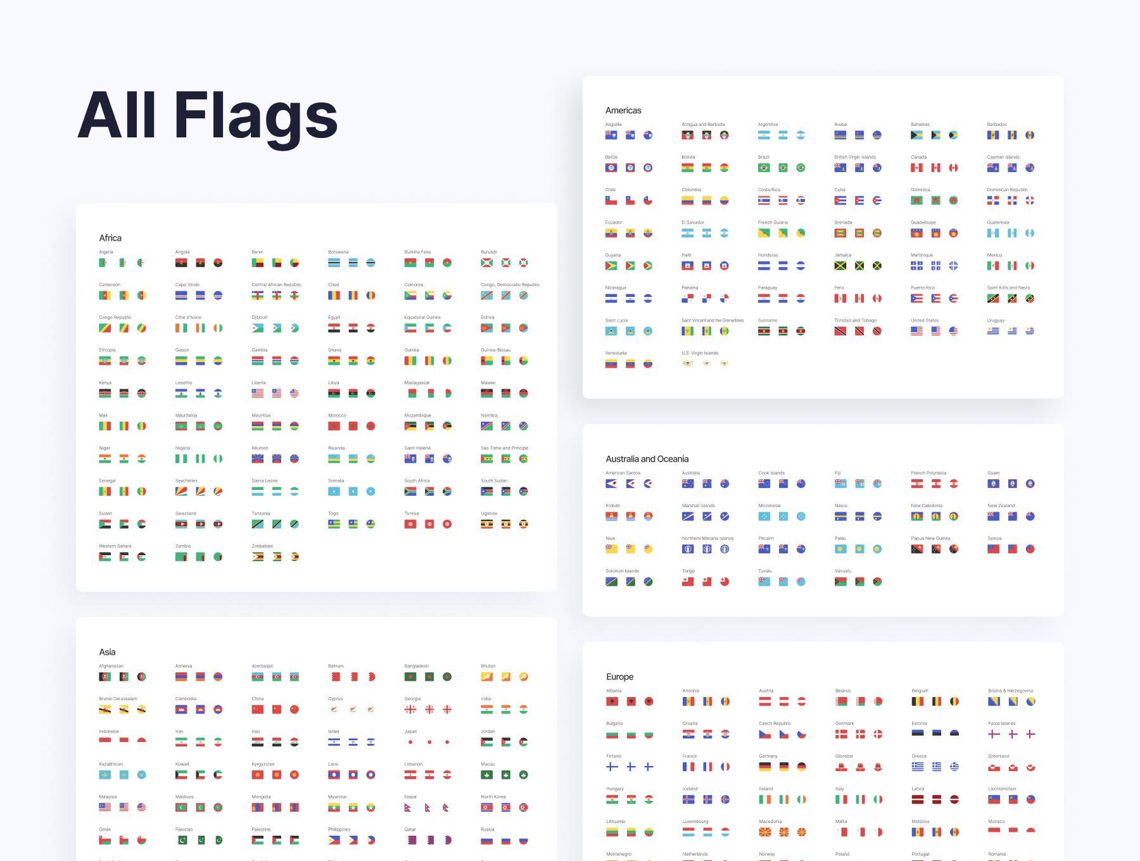Select the circular Brazil flag icon
Screen dimensions: 1140x861
pyautogui.click(x=801, y=168)
